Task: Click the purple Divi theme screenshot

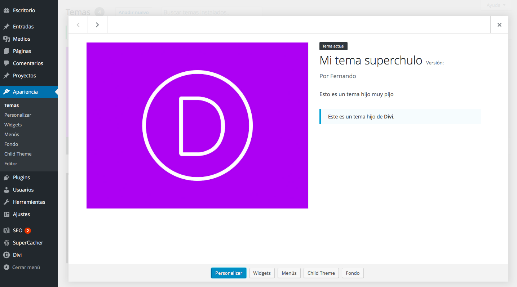Action: click(x=197, y=125)
